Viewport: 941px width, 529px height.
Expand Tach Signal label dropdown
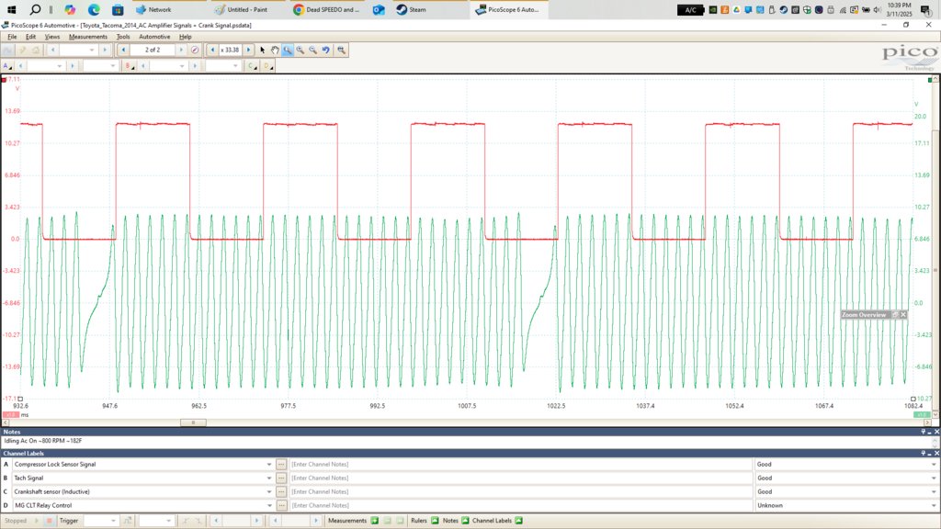(x=269, y=478)
